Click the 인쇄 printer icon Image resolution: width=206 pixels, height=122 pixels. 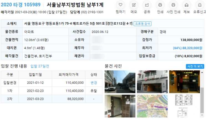click(x=160, y=5)
